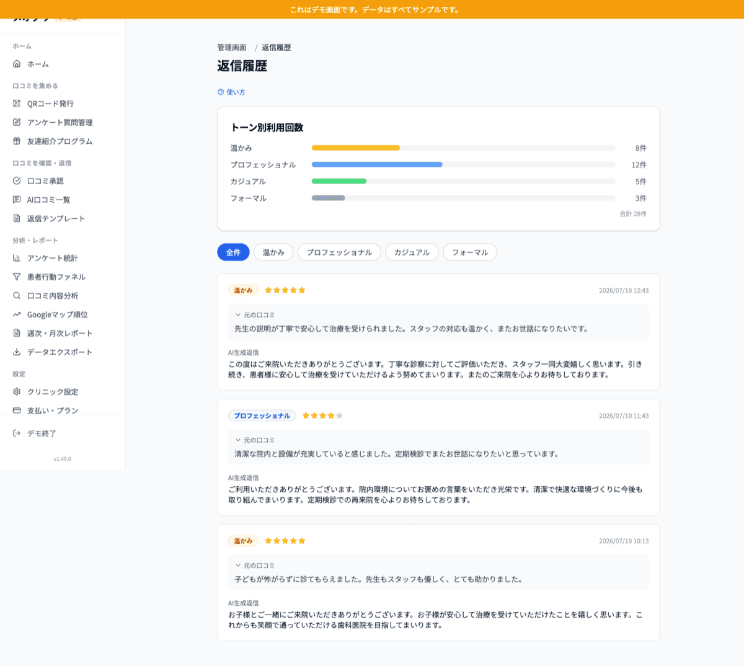
Task: Filter history by フォーマル tone
Action: coord(470,252)
